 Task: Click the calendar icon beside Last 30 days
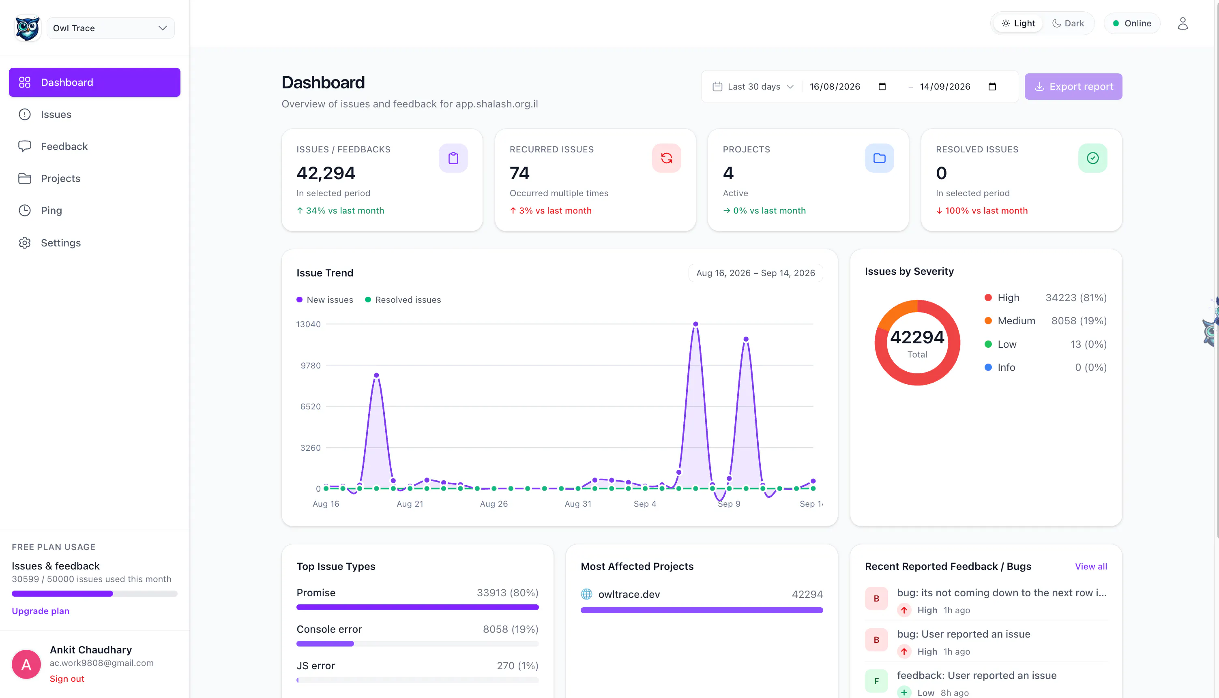(717, 87)
